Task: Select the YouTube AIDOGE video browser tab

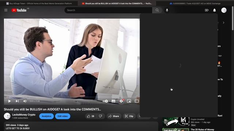Action: 117,3
